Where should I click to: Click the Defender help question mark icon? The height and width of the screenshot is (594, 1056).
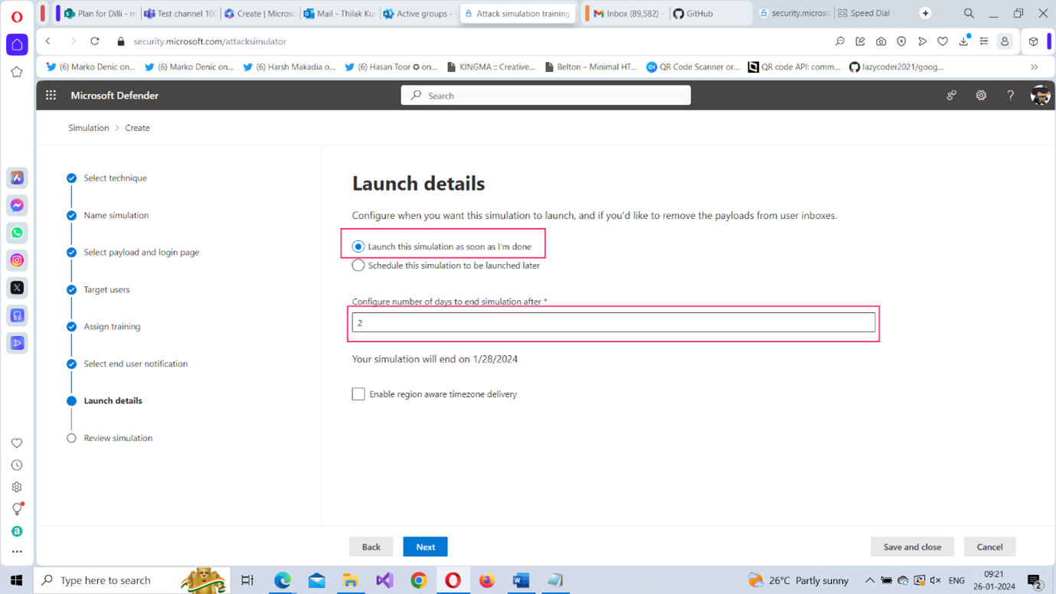click(x=1010, y=96)
